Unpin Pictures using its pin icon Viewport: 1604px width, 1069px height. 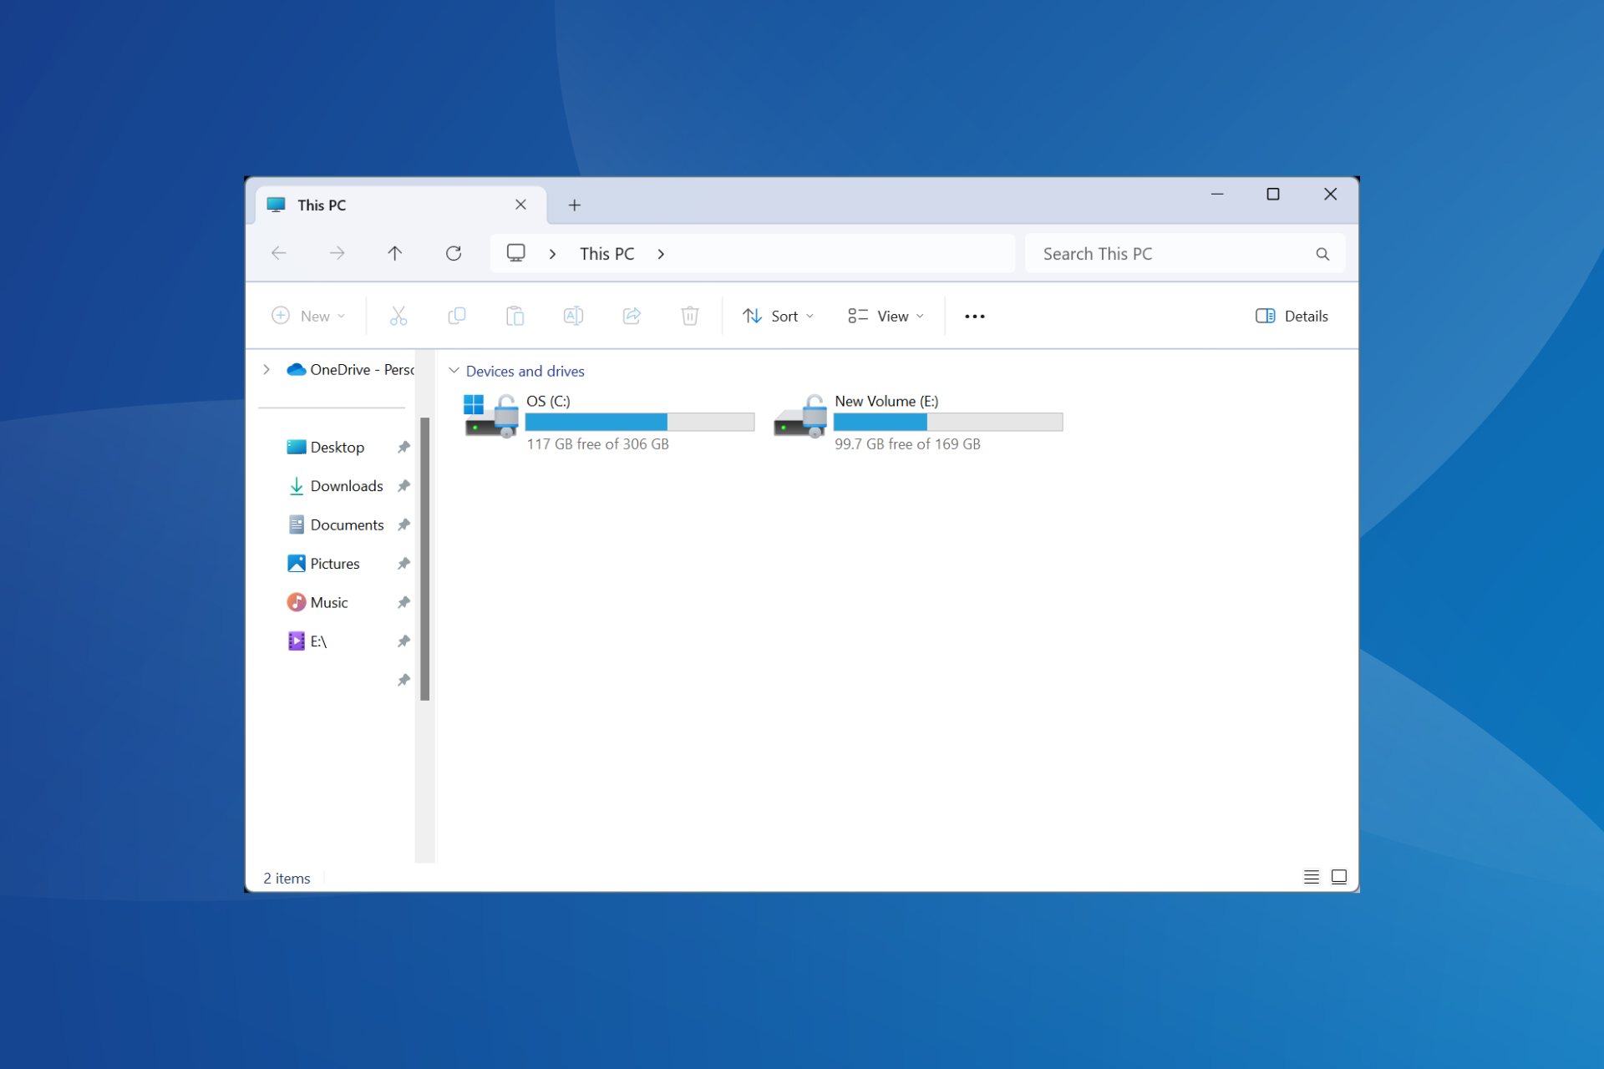click(404, 564)
